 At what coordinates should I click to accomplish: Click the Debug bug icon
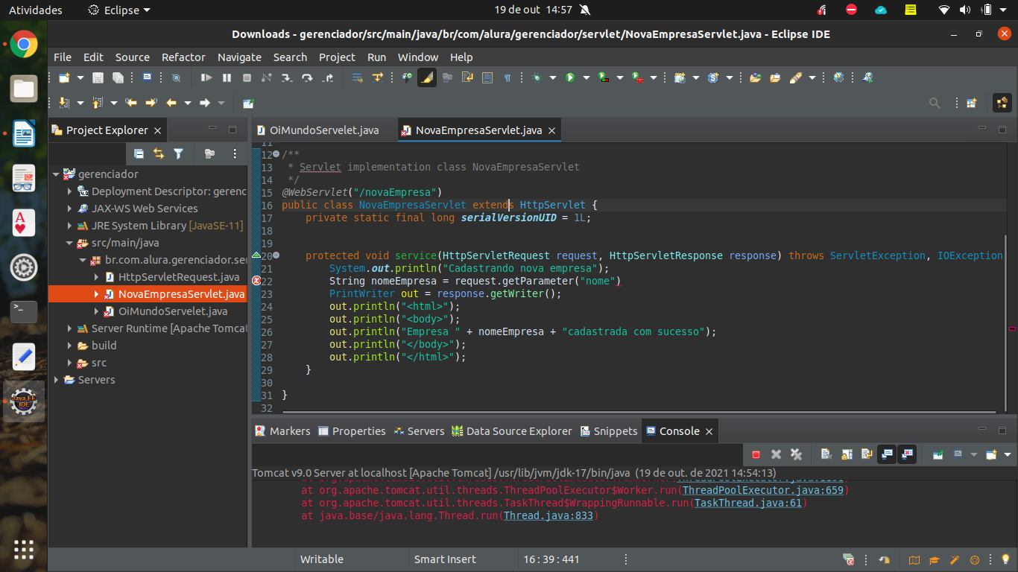(x=537, y=77)
